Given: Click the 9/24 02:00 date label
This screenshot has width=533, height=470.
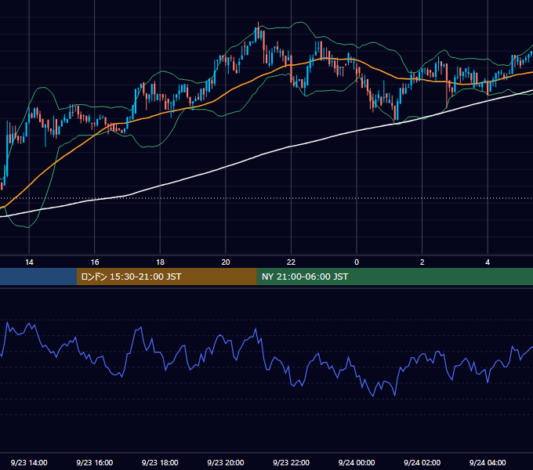Looking at the screenshot, I should tap(422, 462).
